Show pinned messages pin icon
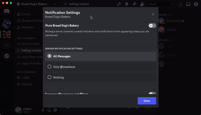The height and width of the screenshot is (115, 201). click(x=134, y=4)
